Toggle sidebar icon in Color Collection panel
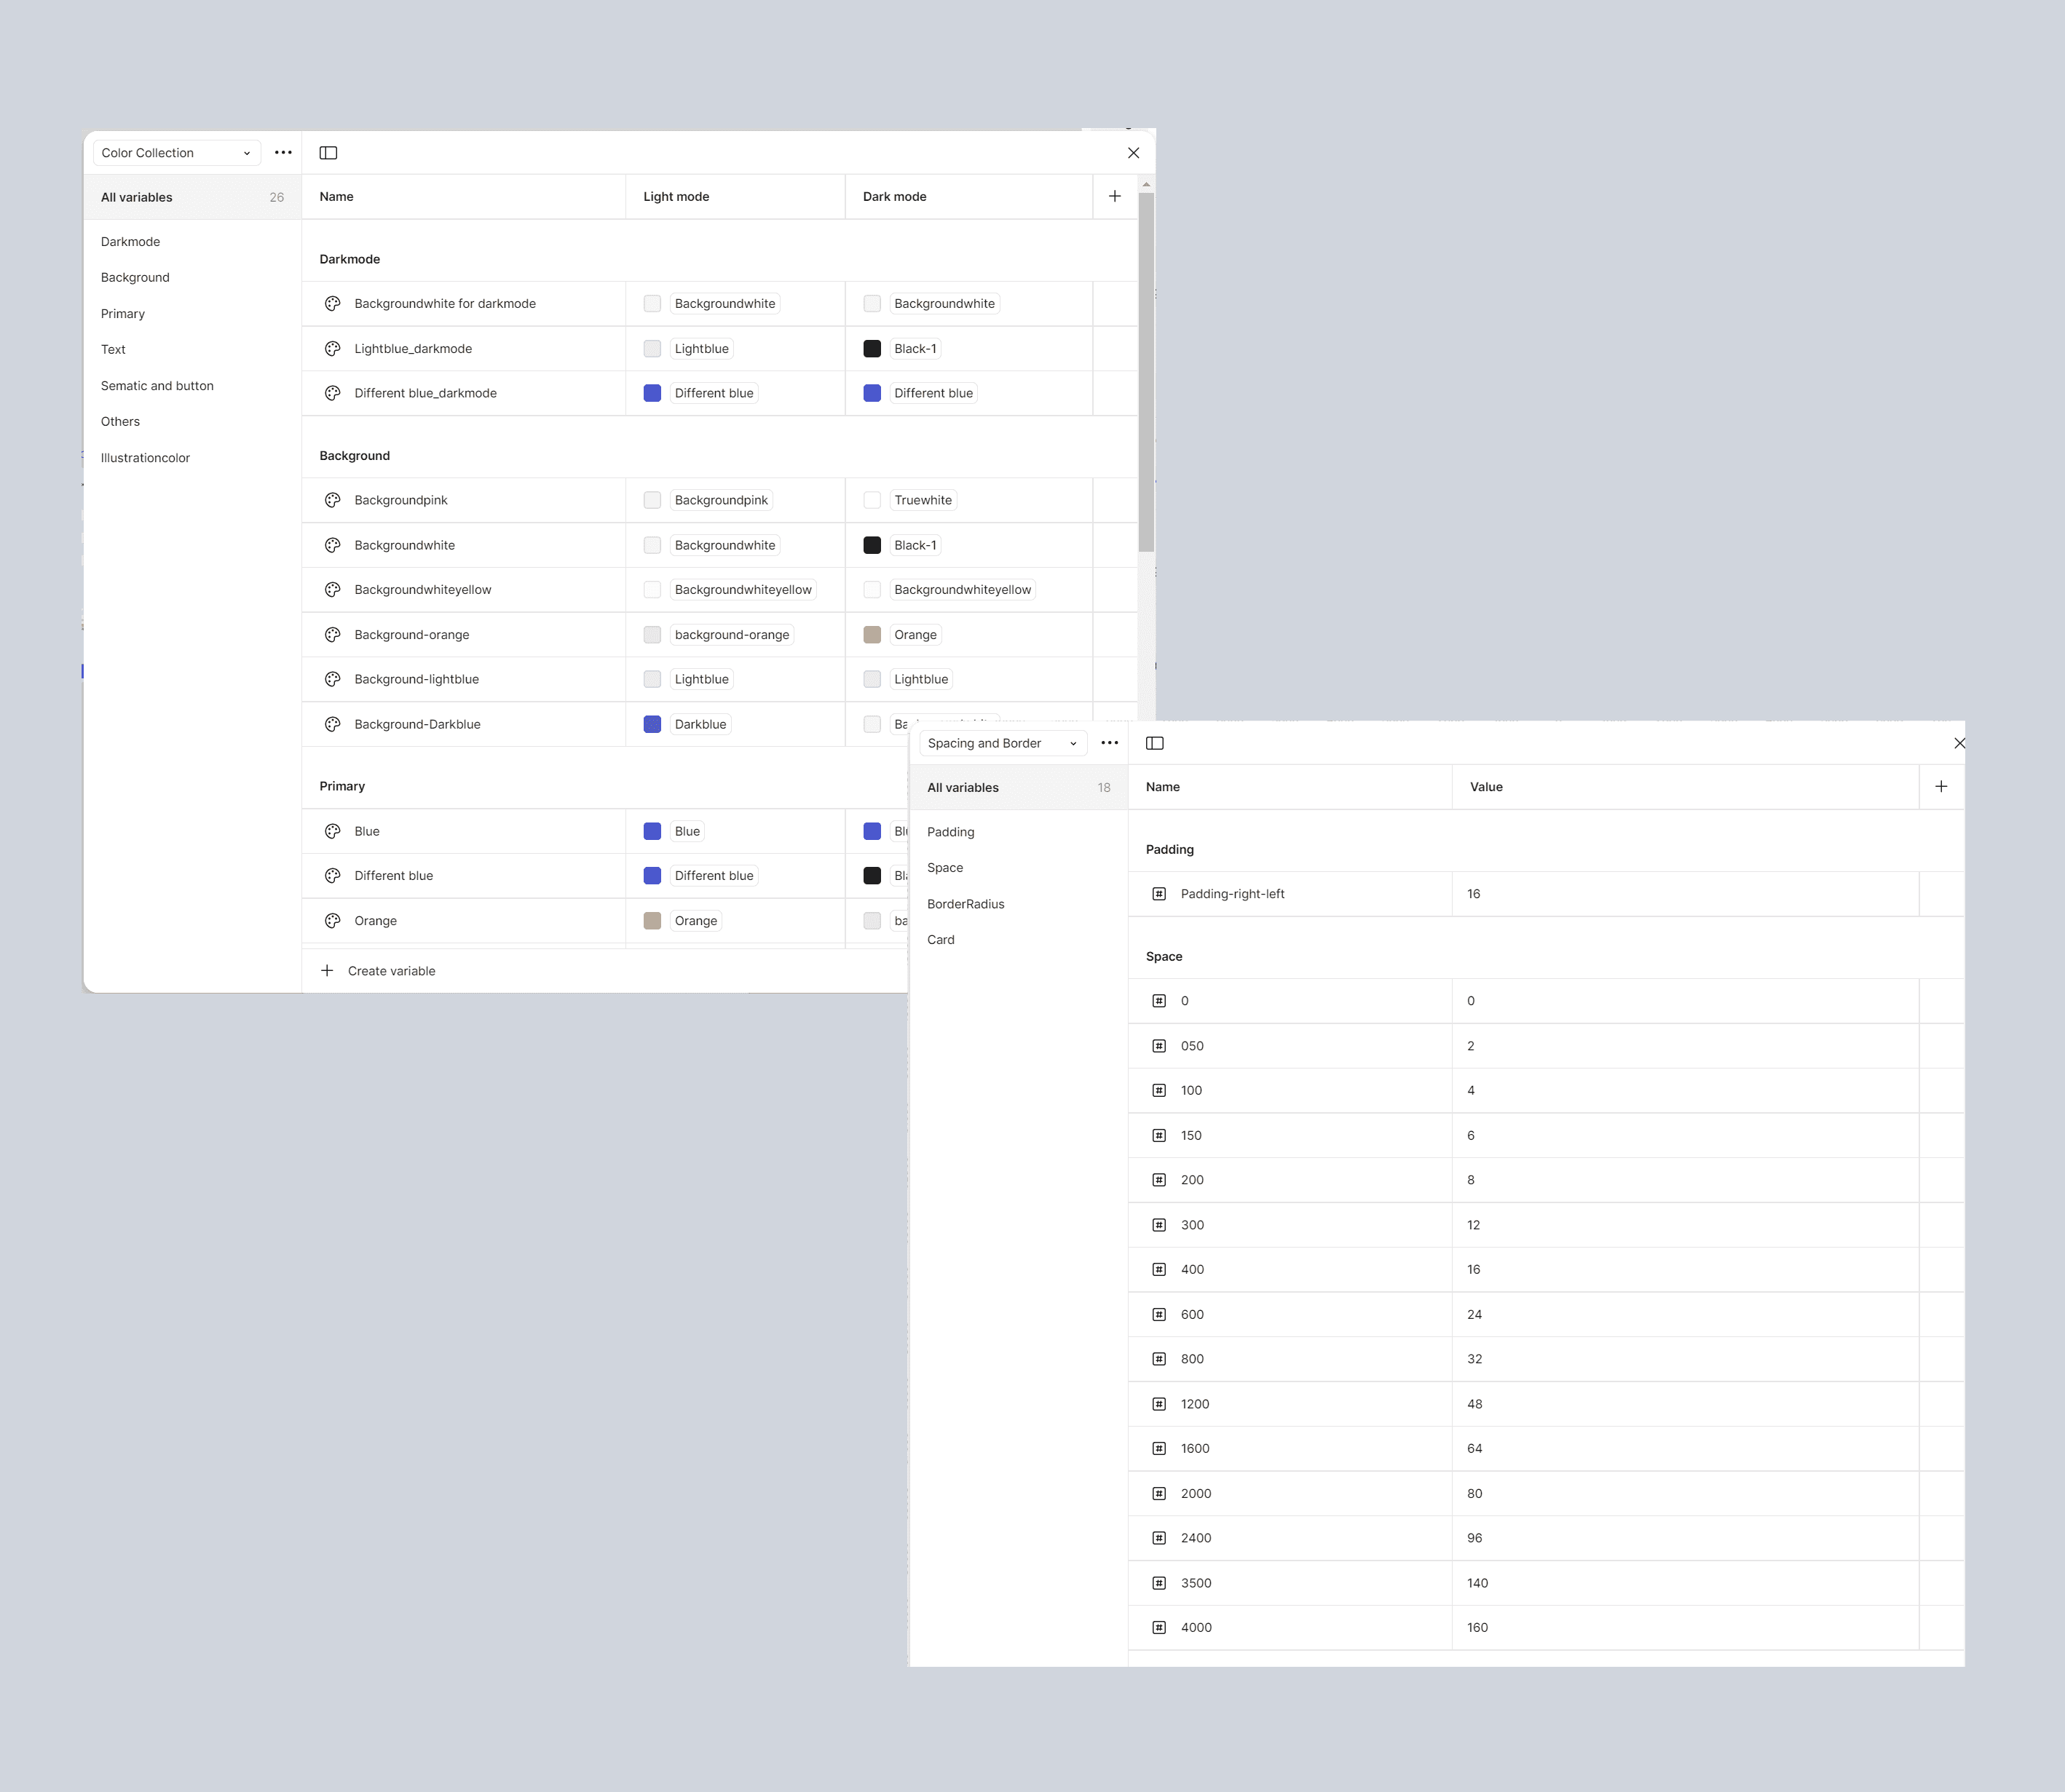 [x=328, y=153]
